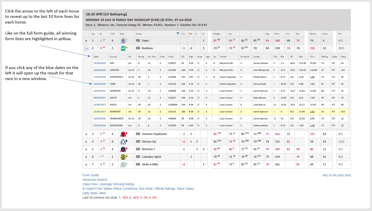Click the menu lines icon beside Nicholas T
The height and width of the screenshot is (211, 372).
click(x=138, y=149)
